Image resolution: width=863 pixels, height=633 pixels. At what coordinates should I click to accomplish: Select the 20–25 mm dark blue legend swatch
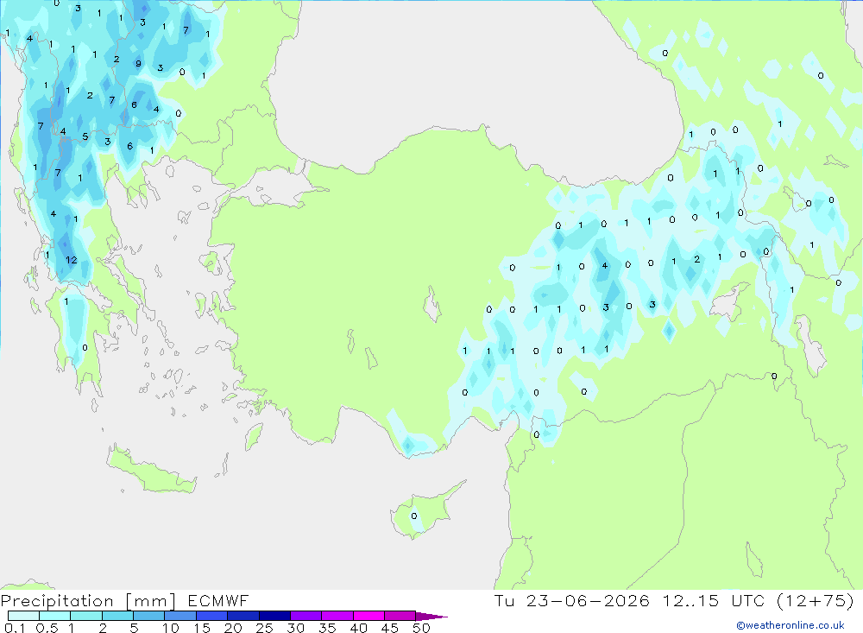click(x=243, y=616)
